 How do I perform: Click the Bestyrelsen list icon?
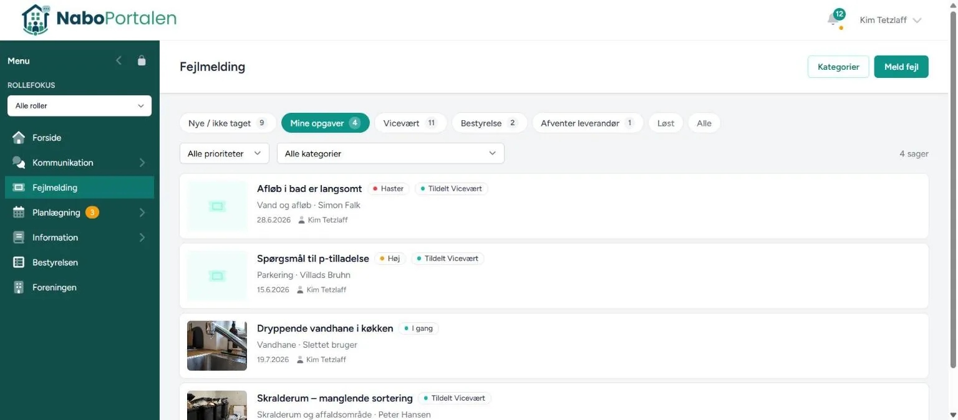coord(19,262)
